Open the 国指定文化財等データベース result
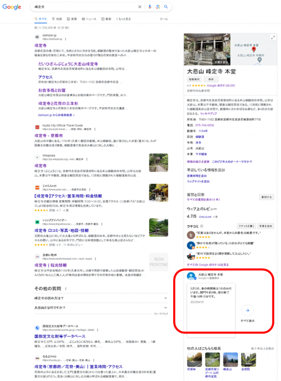Screen dimensions: 281x381 [60, 336]
